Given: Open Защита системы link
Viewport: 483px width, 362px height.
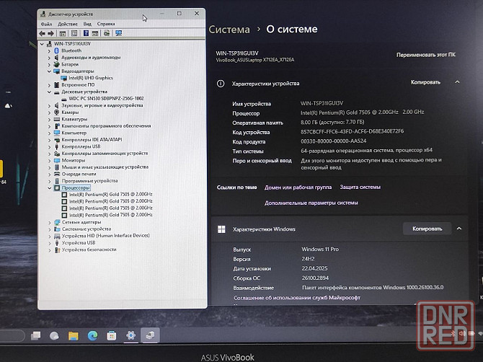Looking at the screenshot, I should [360, 187].
